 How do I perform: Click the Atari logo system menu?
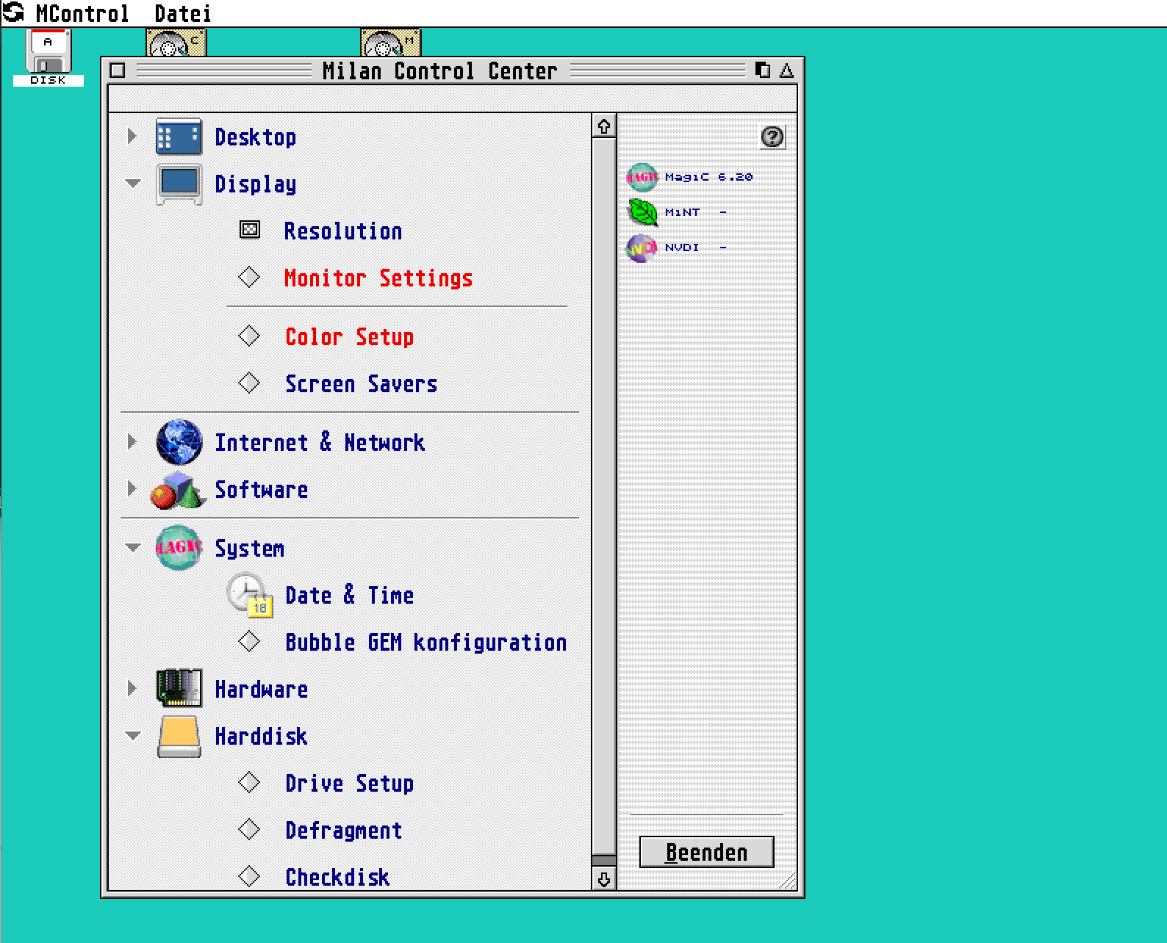coord(14,12)
